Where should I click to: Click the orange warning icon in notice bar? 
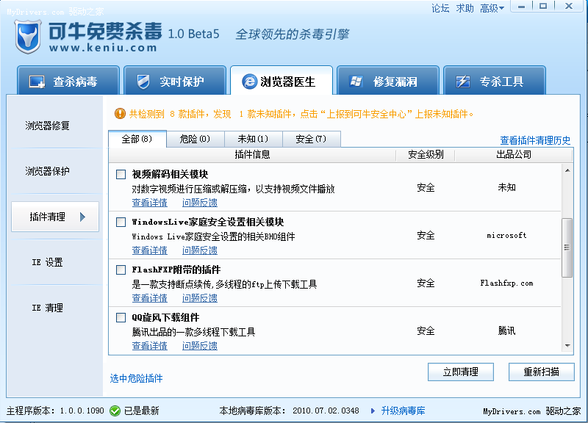tap(120, 114)
